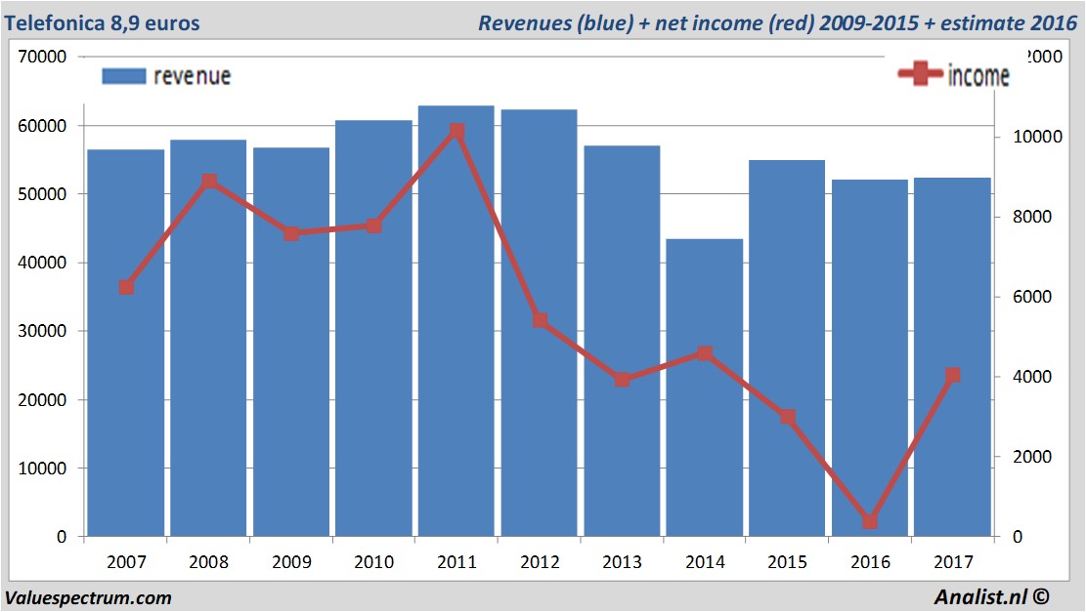Select the 2010 revenue bar
This screenshot has width=1086, height=612.
point(374,328)
